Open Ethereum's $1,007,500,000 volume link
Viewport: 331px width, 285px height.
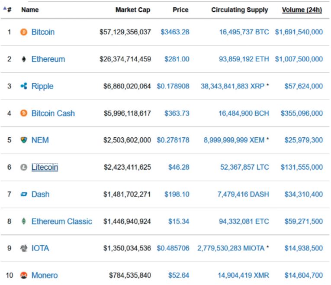click(299, 59)
